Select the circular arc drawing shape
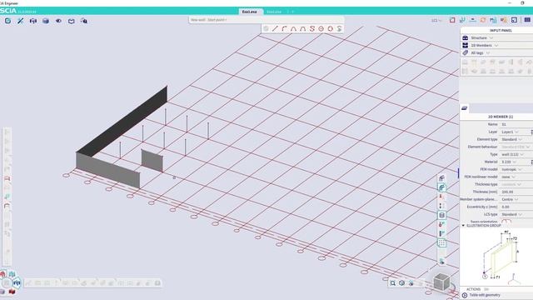This screenshot has height=300, width=533. tap(284, 29)
